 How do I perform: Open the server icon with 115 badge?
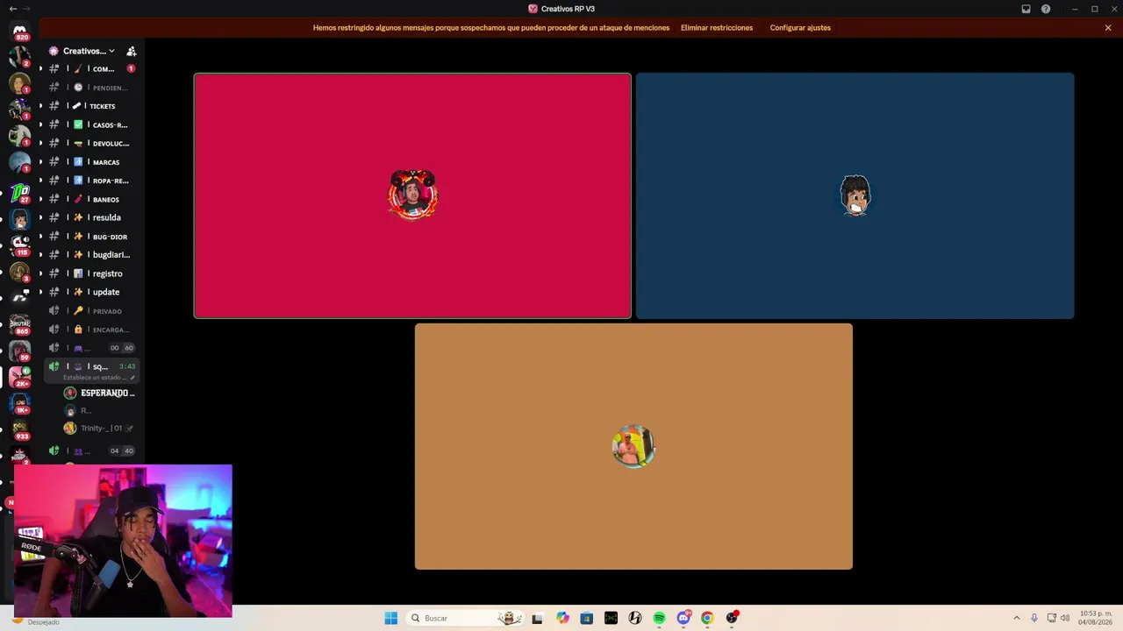[19, 245]
